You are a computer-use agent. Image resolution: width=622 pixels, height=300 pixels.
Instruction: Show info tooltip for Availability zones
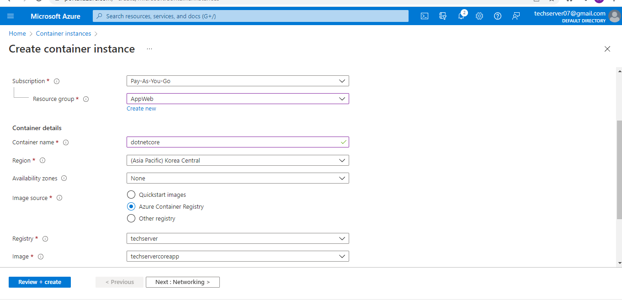coord(64,179)
